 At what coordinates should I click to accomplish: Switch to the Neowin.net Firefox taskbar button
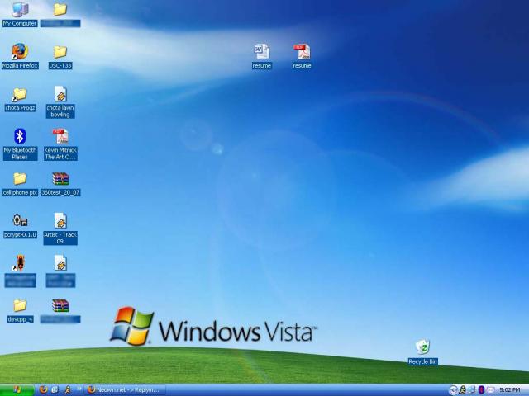125,390
